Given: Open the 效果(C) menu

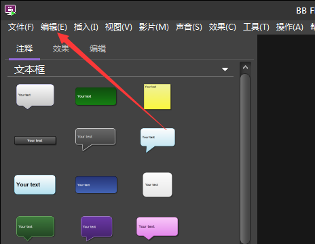Looking at the screenshot, I should (x=223, y=27).
